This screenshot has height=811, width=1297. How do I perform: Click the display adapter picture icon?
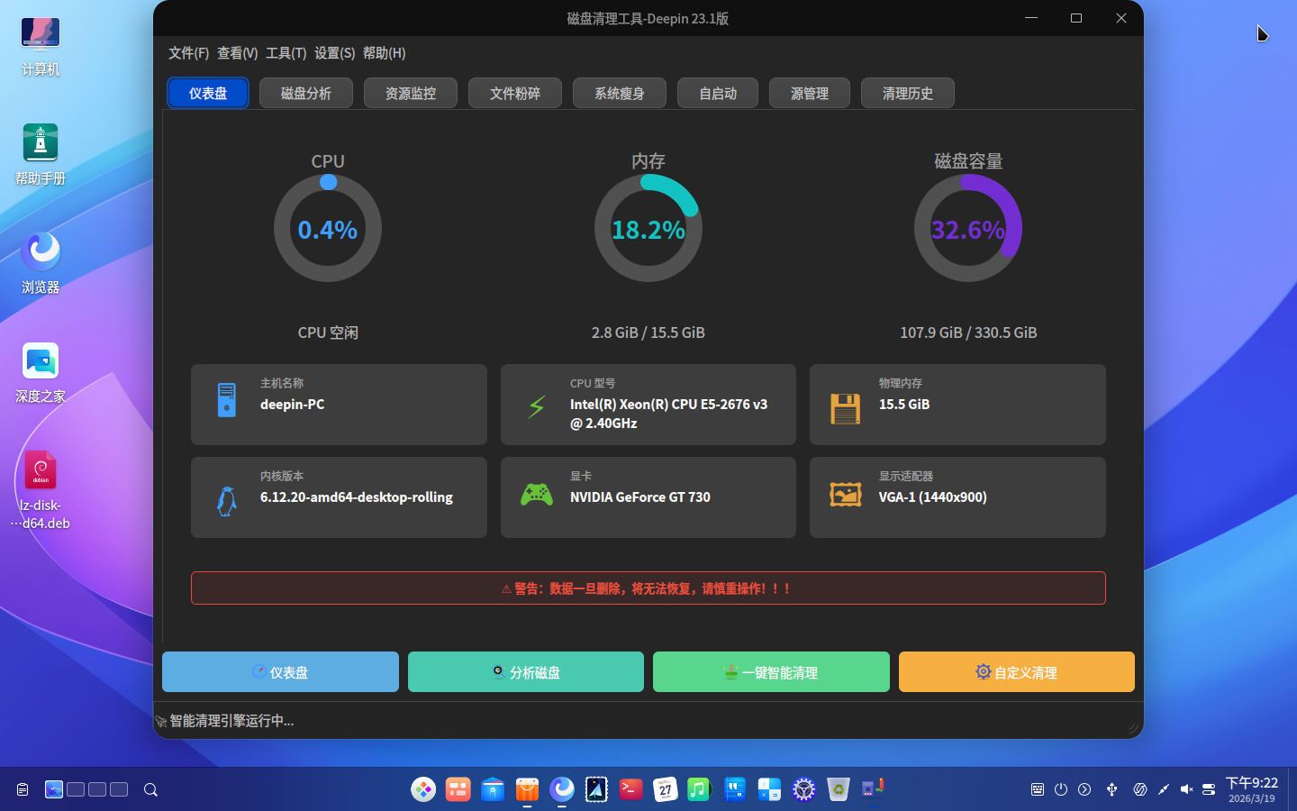tap(846, 494)
